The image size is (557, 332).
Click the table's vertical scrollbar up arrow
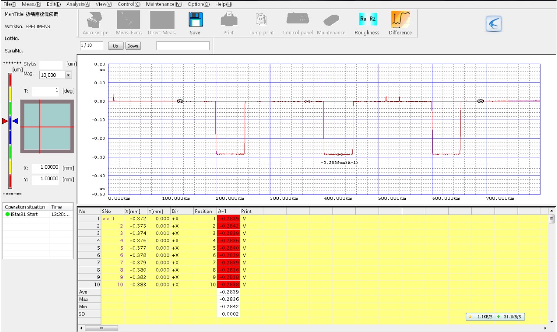(551, 211)
